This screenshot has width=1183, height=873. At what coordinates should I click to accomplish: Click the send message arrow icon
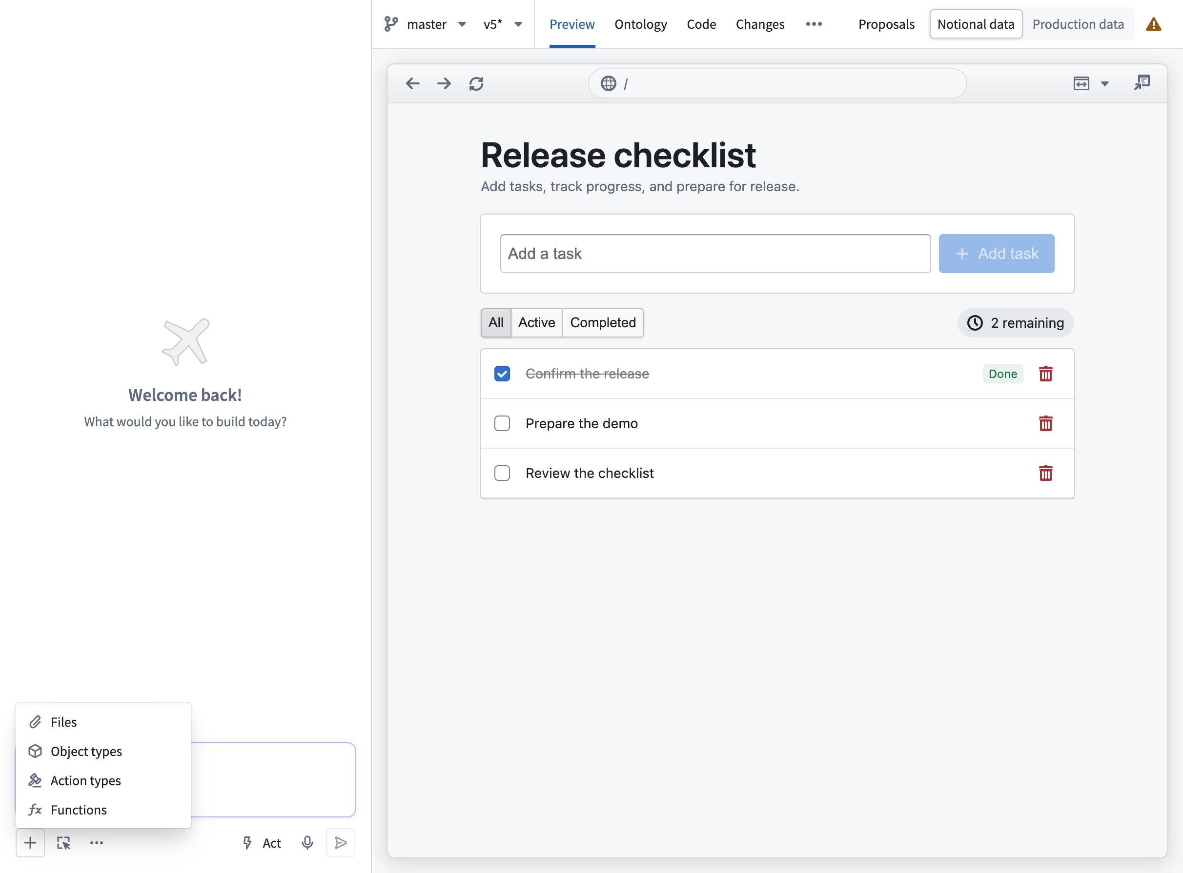click(x=341, y=843)
